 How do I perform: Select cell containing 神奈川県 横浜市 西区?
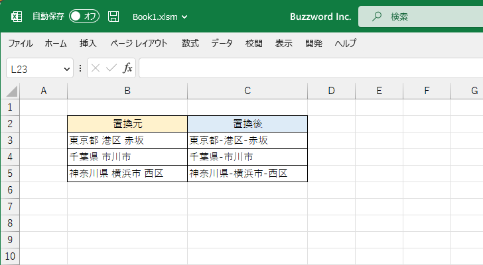127,174
